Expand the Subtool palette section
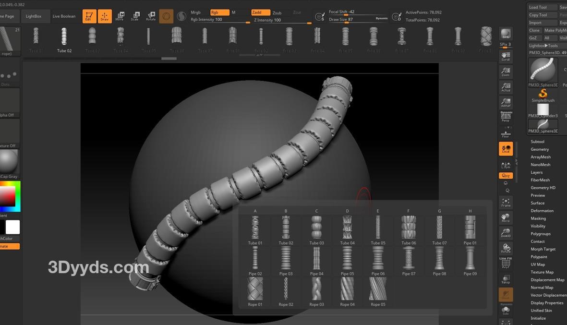Viewport: 567px width, 325px height. pos(537,142)
